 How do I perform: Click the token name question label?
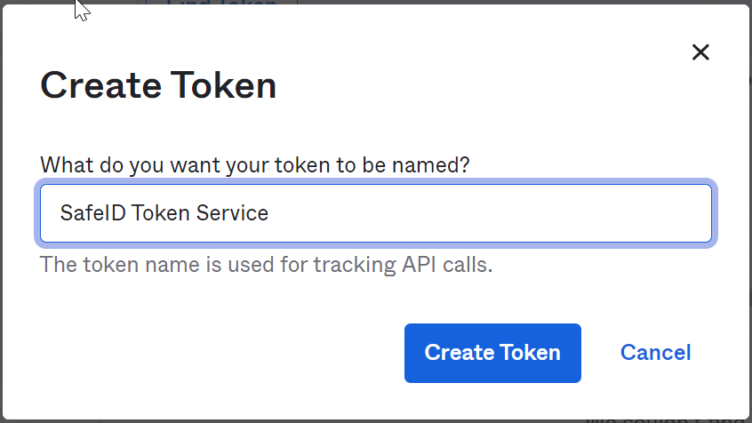255,164
